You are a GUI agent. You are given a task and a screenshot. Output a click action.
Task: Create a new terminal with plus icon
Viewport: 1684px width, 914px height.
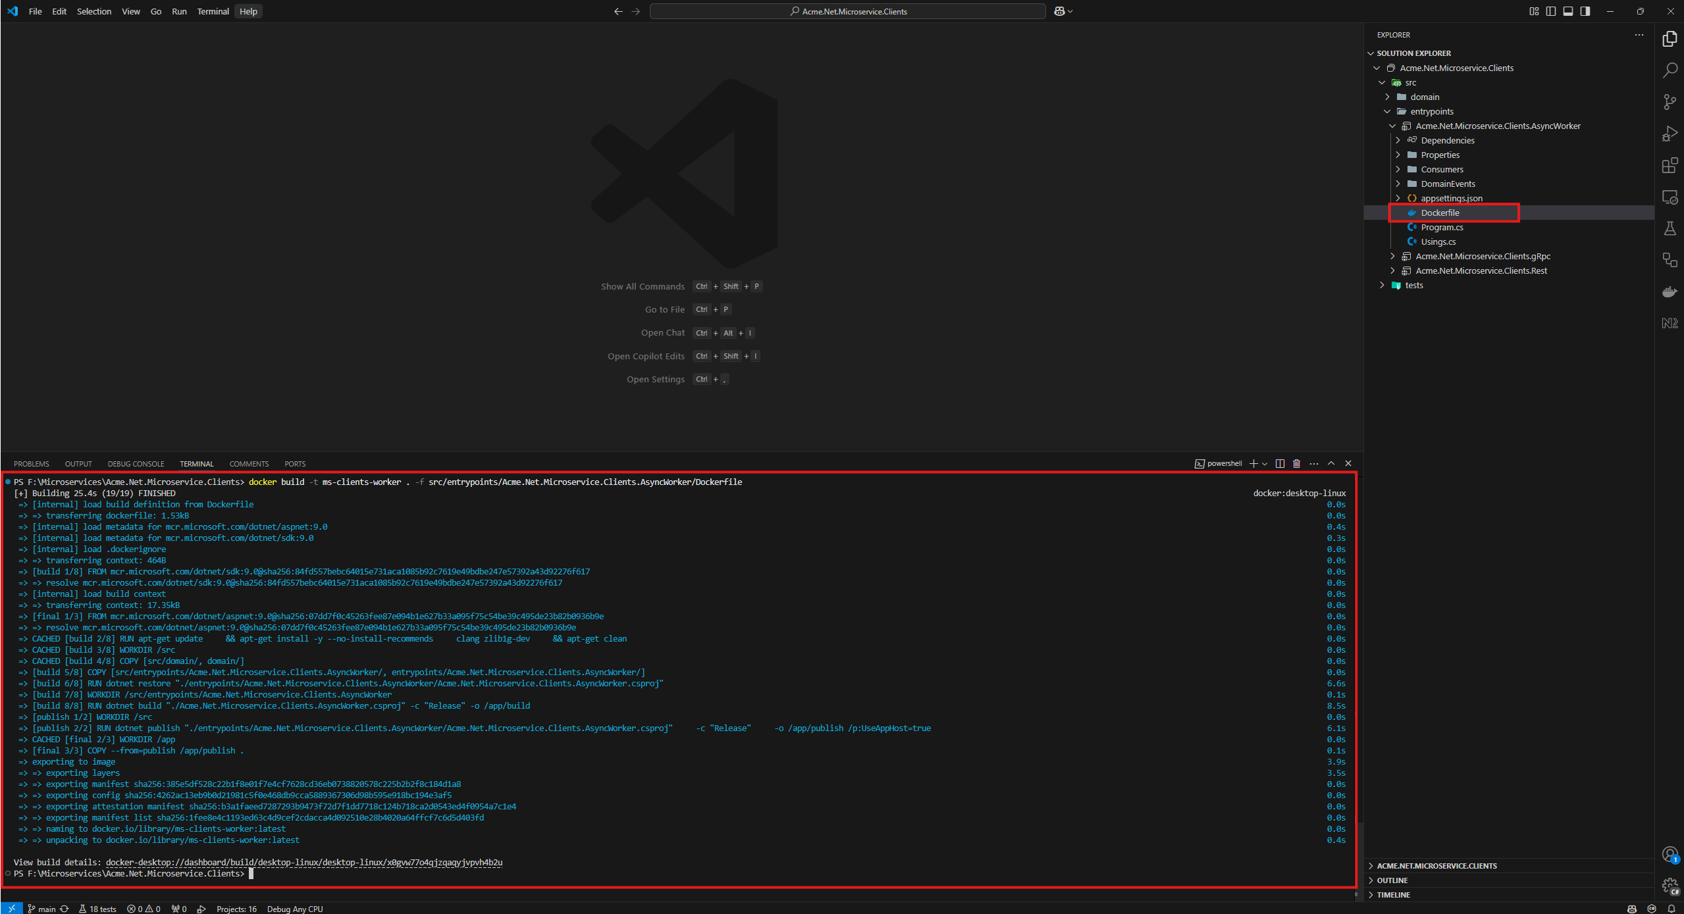tap(1253, 463)
